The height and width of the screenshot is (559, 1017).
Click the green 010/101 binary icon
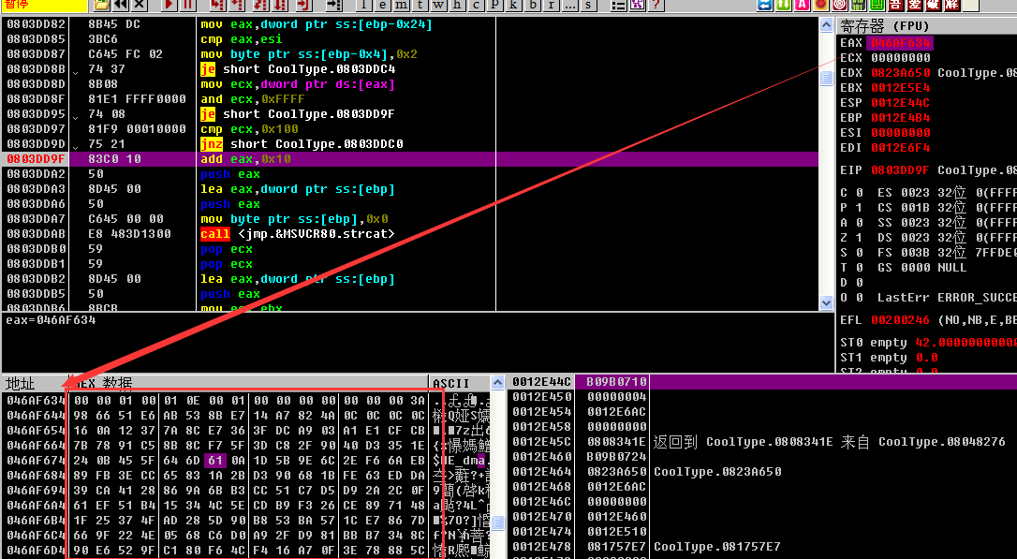(859, 5)
